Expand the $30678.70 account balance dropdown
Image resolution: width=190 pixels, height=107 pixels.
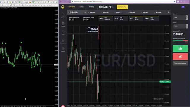click(x=106, y=7)
